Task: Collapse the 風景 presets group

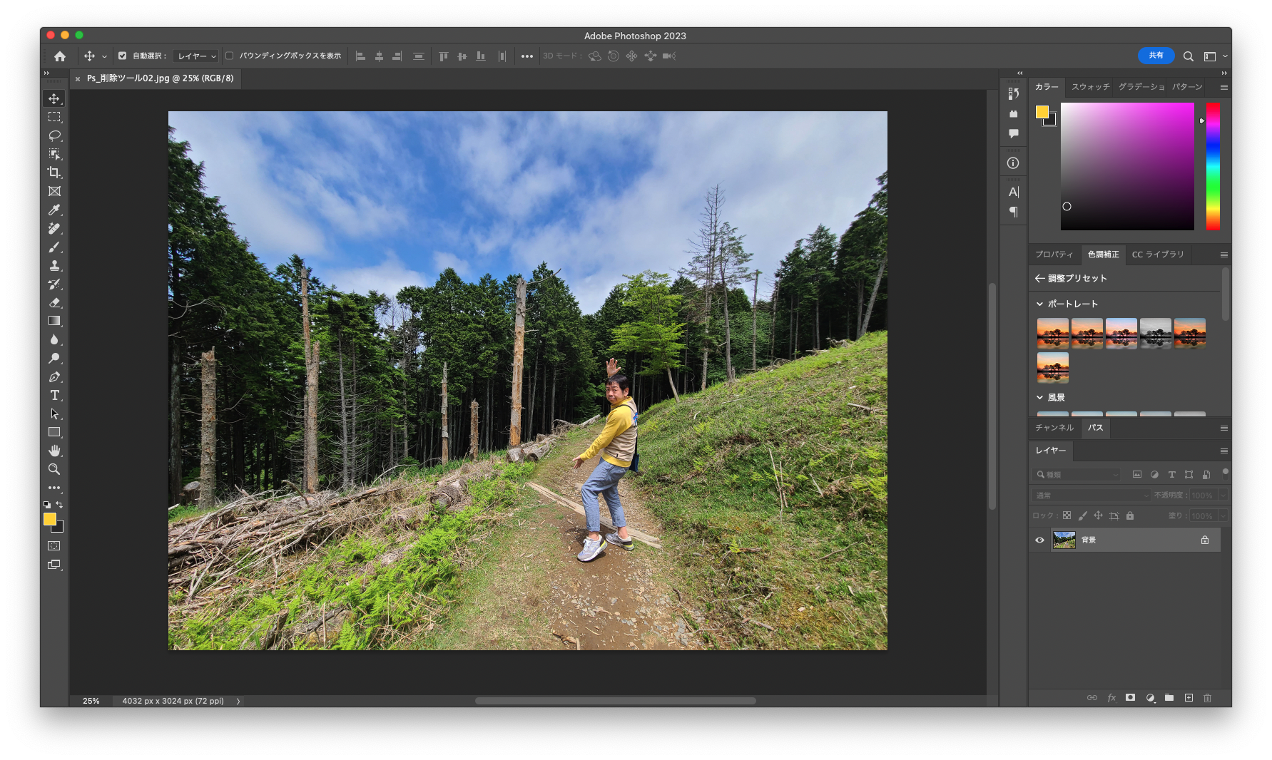Action: click(x=1039, y=398)
